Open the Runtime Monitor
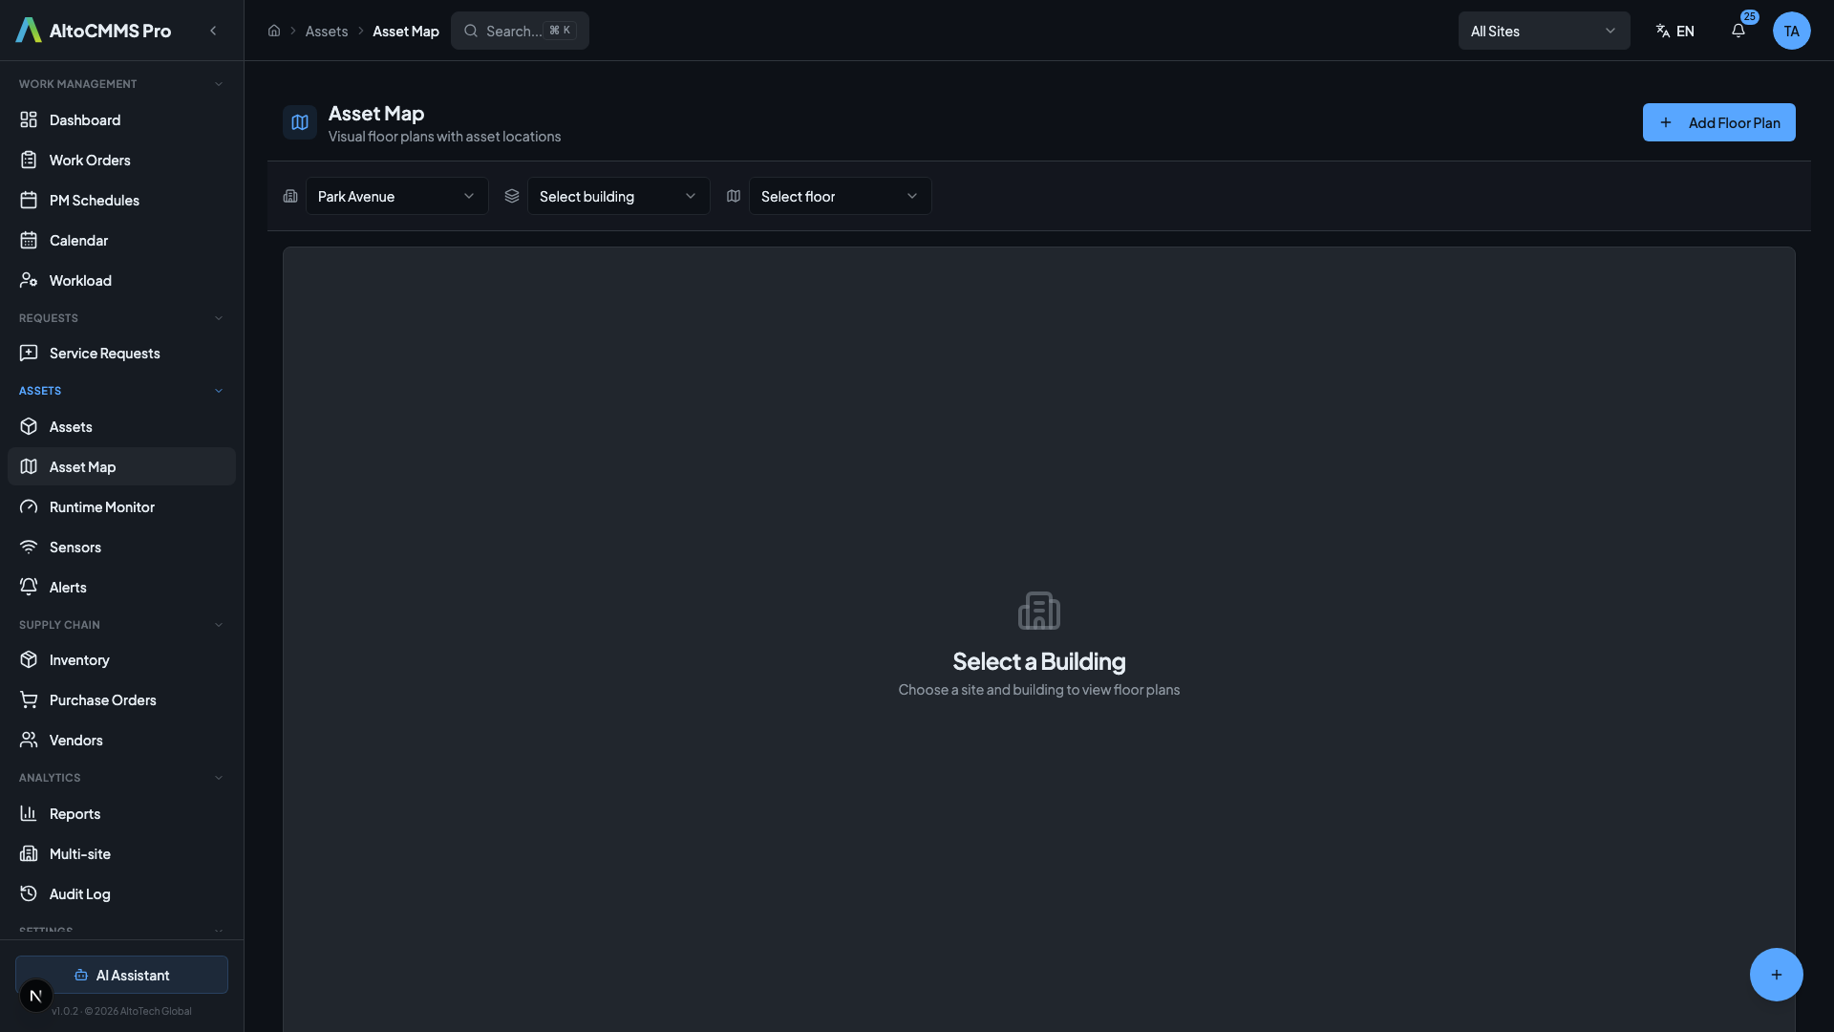 pyautogui.click(x=101, y=506)
